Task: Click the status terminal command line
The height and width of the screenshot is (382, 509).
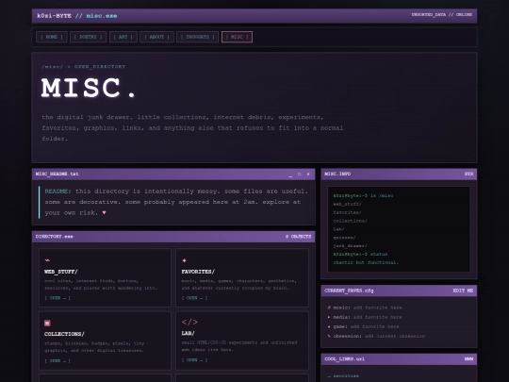Action: [360, 254]
